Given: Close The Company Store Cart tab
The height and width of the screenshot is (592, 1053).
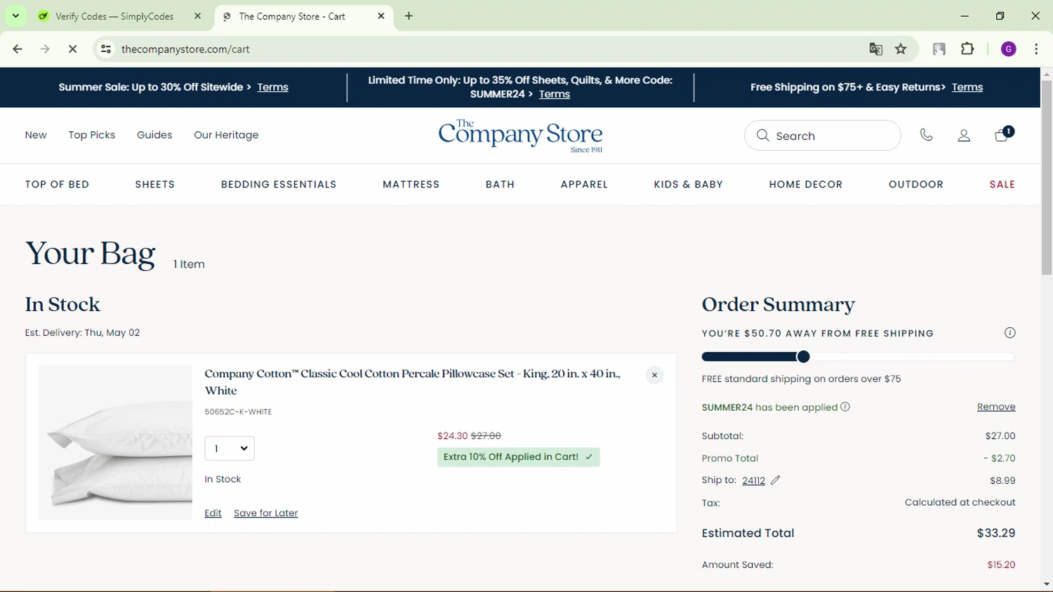Looking at the screenshot, I should (381, 16).
